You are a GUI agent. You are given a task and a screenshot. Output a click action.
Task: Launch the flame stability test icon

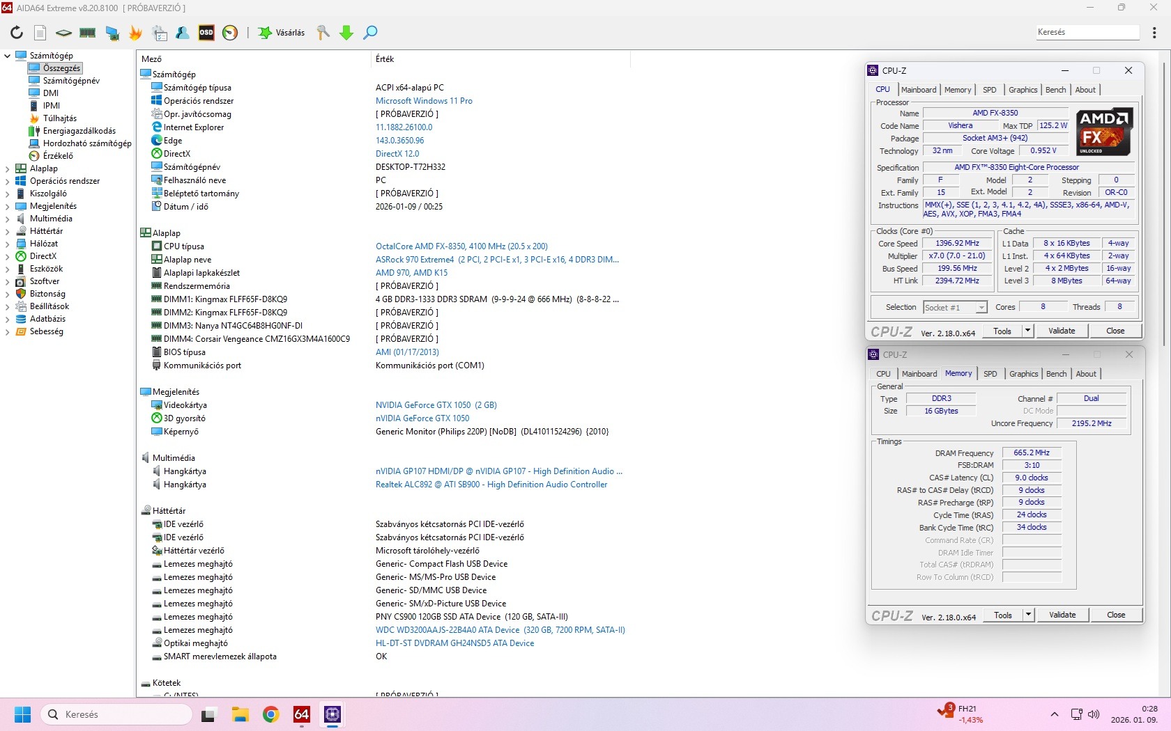click(136, 33)
